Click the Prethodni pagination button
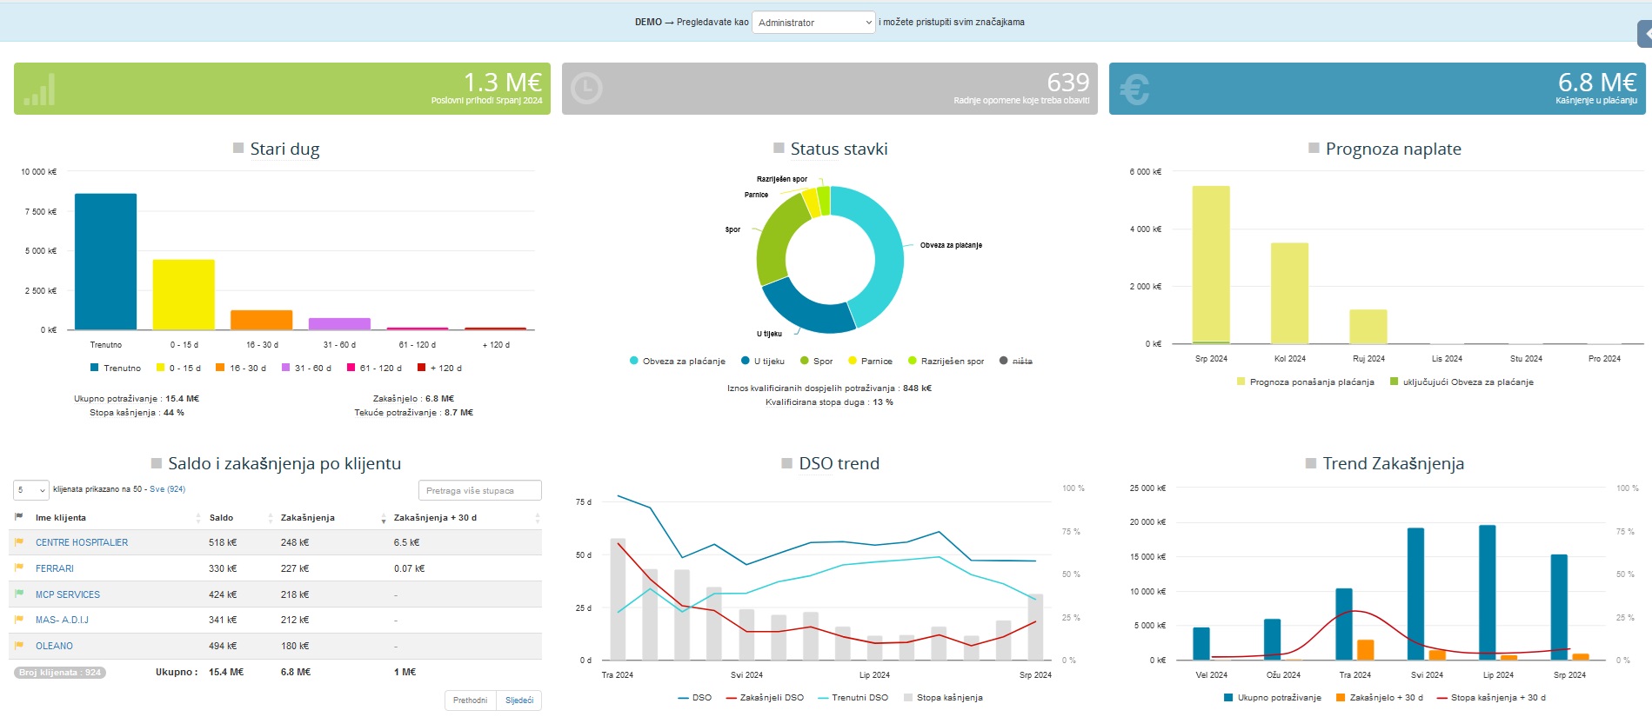Viewport: 1652px width, 717px height. (x=470, y=700)
